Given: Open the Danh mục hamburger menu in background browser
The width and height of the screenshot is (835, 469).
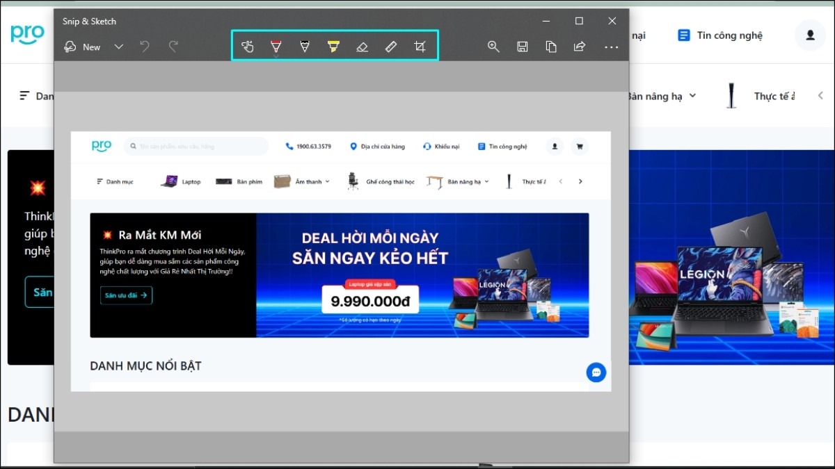Looking at the screenshot, I should coord(36,96).
